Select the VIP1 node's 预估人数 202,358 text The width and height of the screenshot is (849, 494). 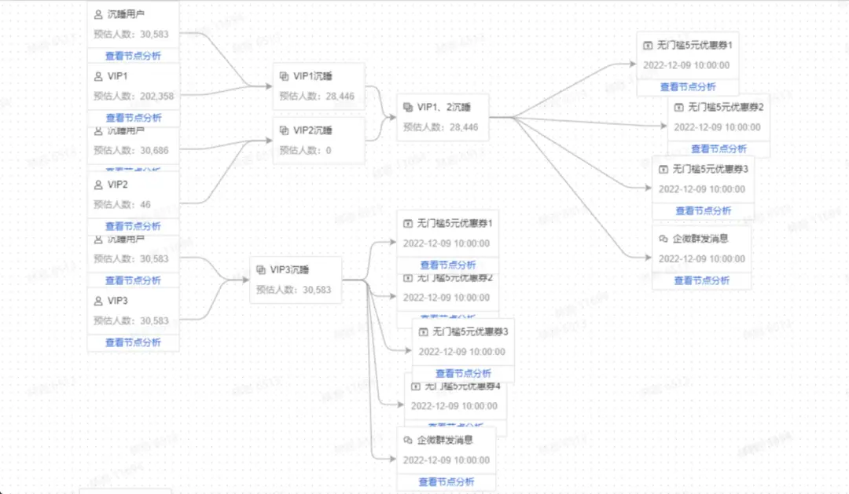[133, 96]
